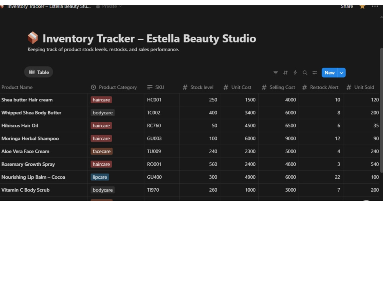Open the Selling Cost column header
This screenshot has width=383, height=287.
279,87
